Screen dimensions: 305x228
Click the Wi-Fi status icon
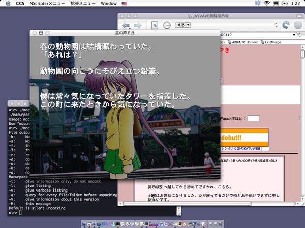(x=267, y=3)
